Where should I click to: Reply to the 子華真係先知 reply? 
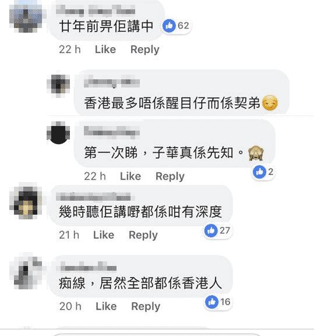tap(170, 177)
